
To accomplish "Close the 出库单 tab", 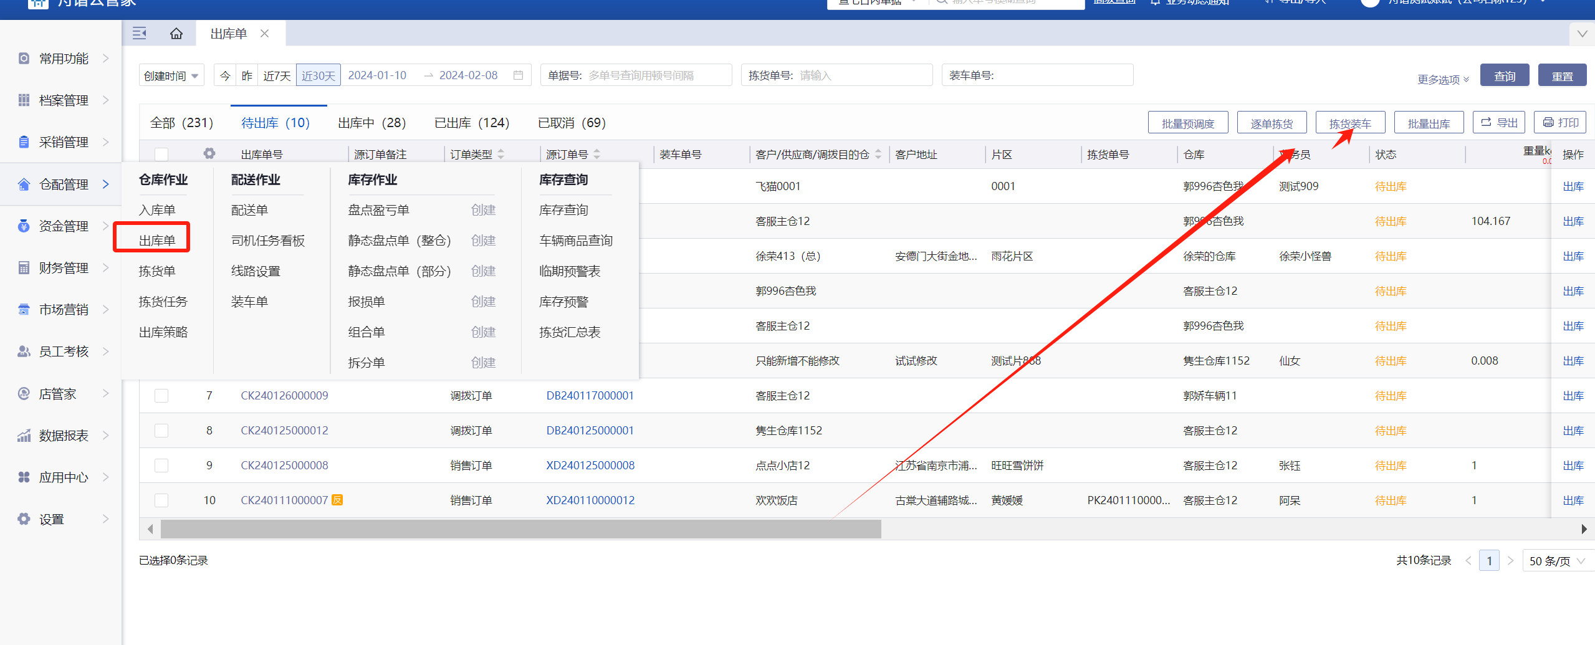I will [265, 34].
